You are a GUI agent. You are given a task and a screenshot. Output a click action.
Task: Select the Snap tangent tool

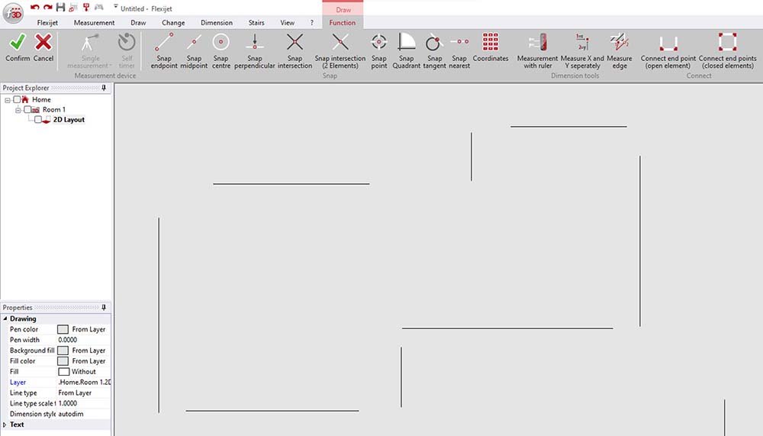434,50
